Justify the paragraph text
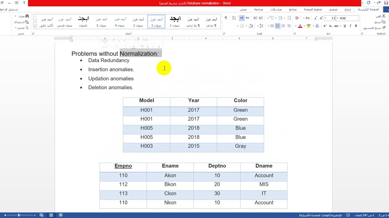389x218 pixels. tap(272, 26)
